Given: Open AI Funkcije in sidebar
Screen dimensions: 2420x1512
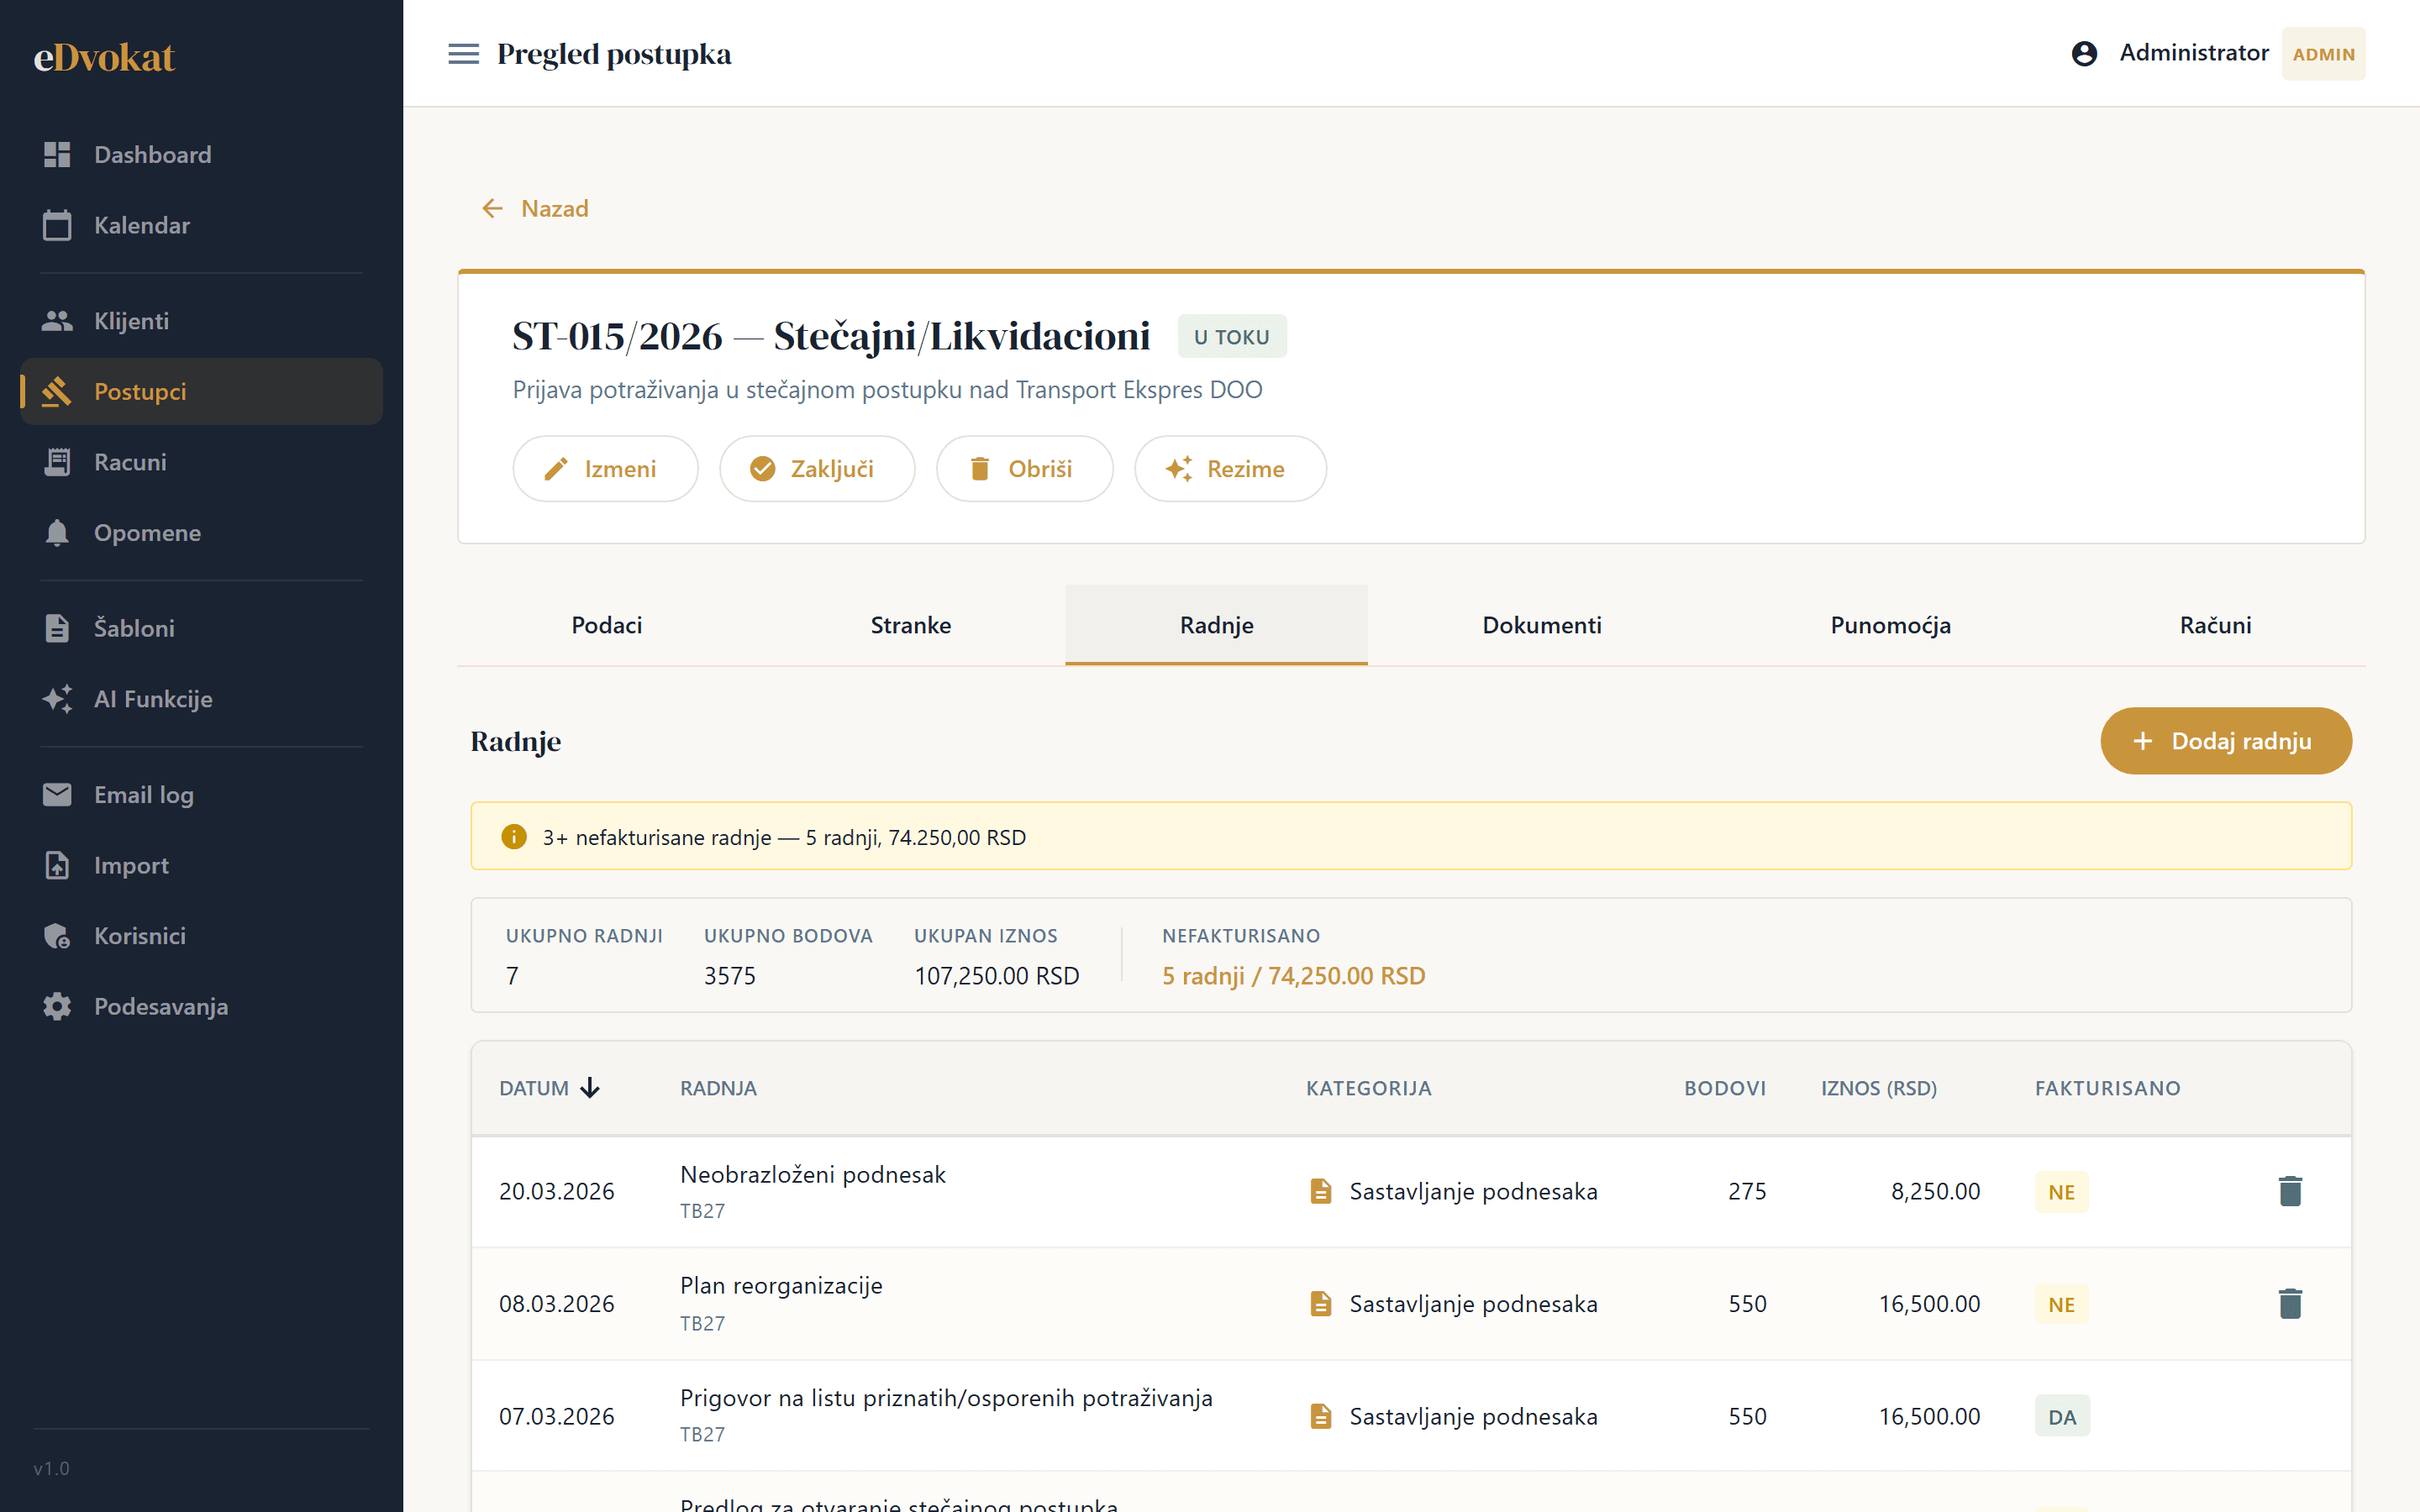Looking at the screenshot, I should coord(201,699).
